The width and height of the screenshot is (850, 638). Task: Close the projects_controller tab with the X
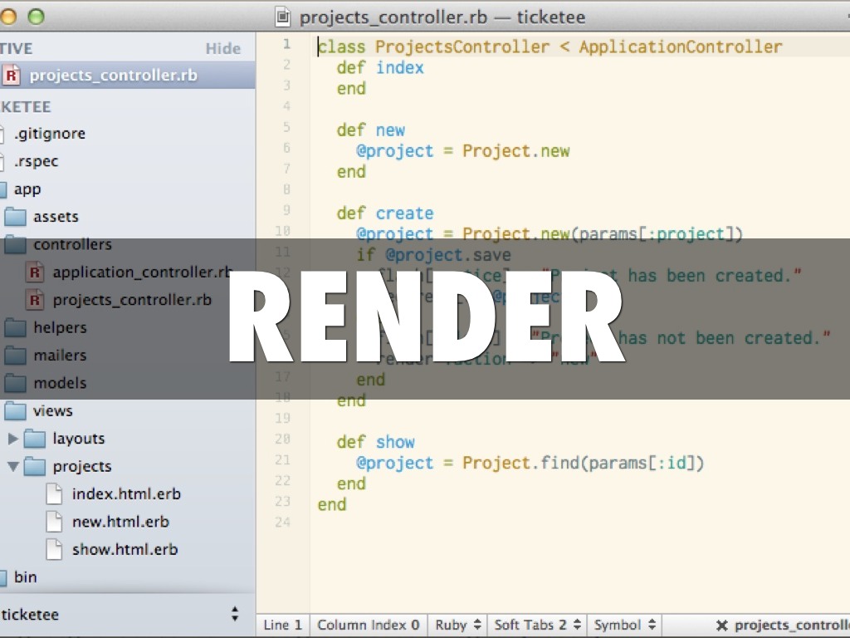coord(721,626)
